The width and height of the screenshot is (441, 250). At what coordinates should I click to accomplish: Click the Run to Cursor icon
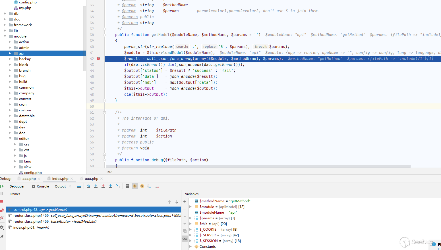coord(118,186)
